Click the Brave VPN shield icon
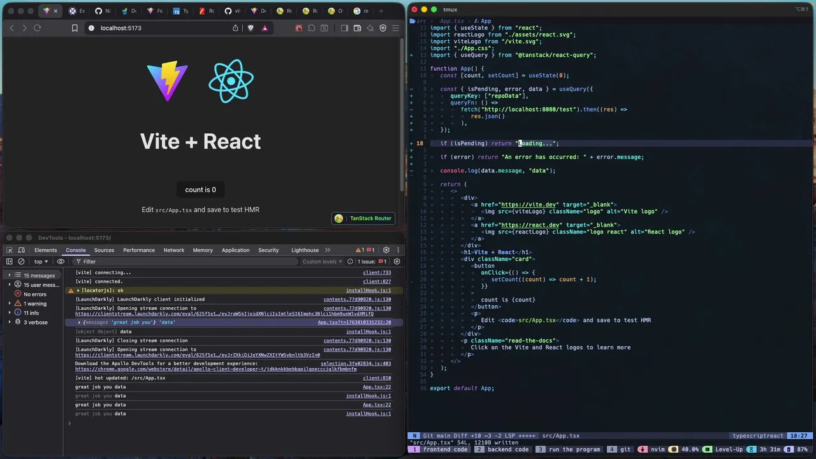The height and width of the screenshot is (459, 816). click(382, 28)
